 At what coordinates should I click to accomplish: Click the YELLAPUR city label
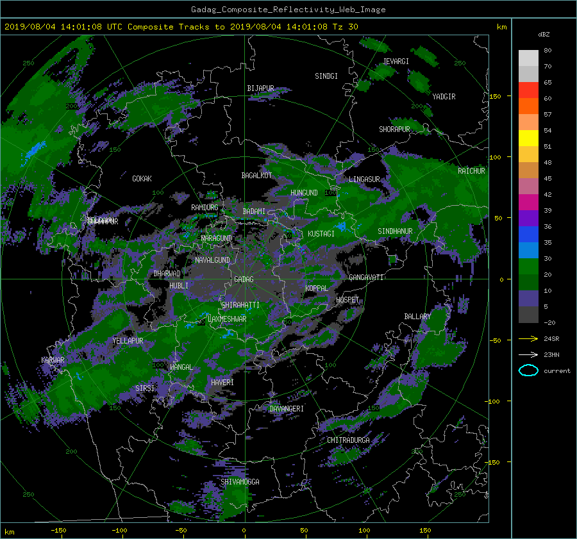click(x=128, y=341)
